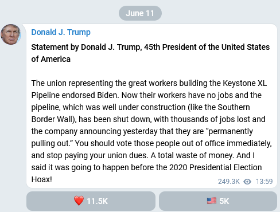The height and width of the screenshot is (212, 280).
Task: Click the red heart reaction emoji
Action: tap(79, 201)
